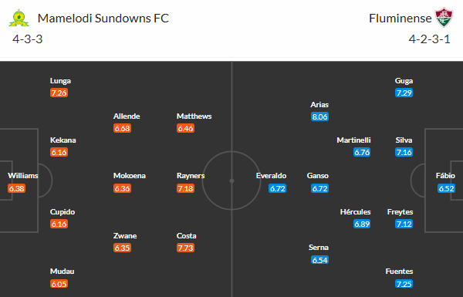The width and height of the screenshot is (463, 297).
Task: Open player Mokoena's profile
Action: 130,176
